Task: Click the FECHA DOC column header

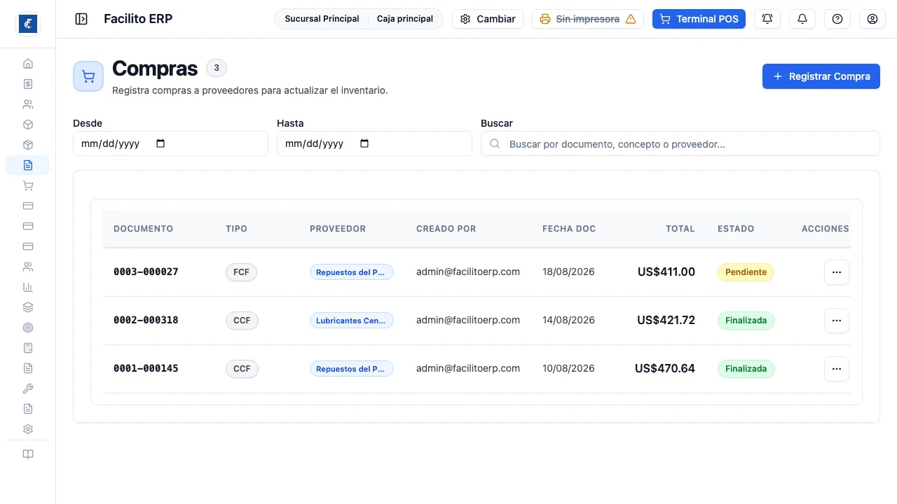Action: pyautogui.click(x=569, y=229)
